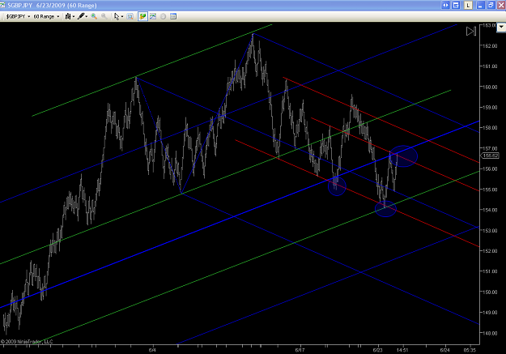Open the 60 Range interval dropdown
This screenshot has height=354, width=506.
point(46,16)
